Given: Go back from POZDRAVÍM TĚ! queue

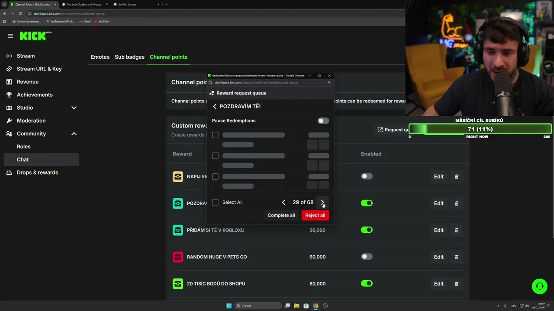Looking at the screenshot, I should pyautogui.click(x=215, y=106).
